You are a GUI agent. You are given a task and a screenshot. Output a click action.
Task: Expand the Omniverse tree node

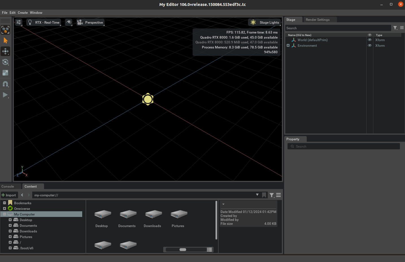5,209
